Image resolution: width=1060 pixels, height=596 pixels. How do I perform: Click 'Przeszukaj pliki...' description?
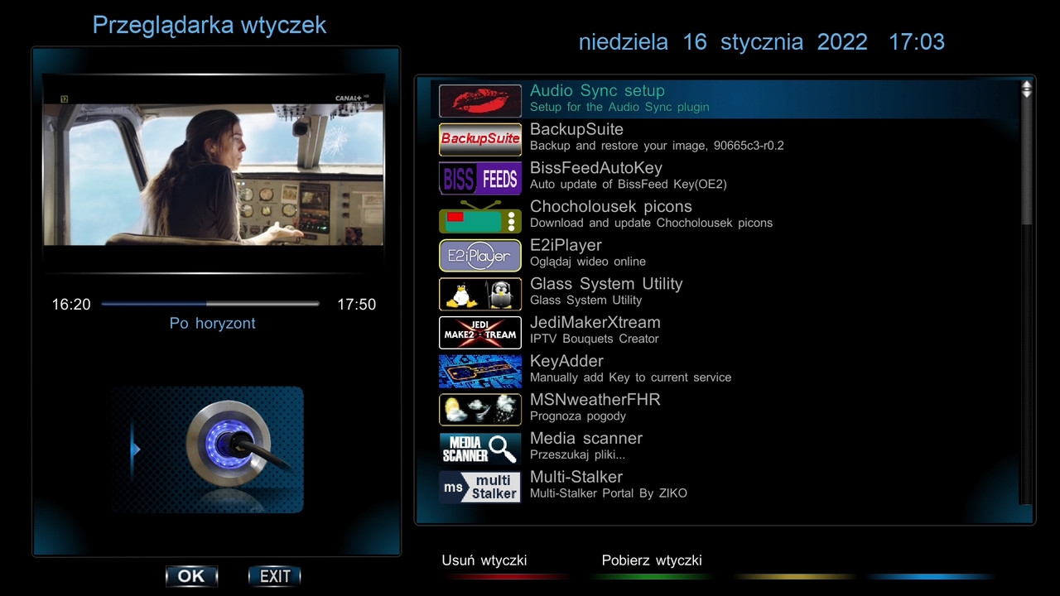tap(577, 455)
